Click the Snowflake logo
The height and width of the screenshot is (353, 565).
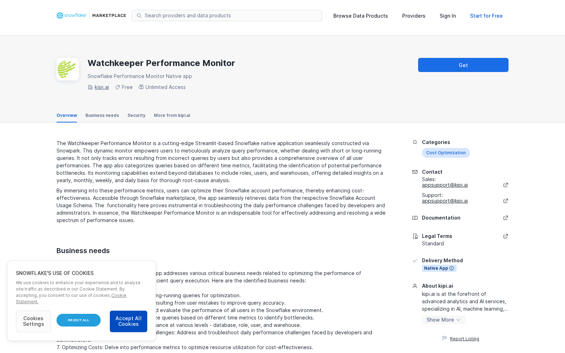click(x=71, y=16)
